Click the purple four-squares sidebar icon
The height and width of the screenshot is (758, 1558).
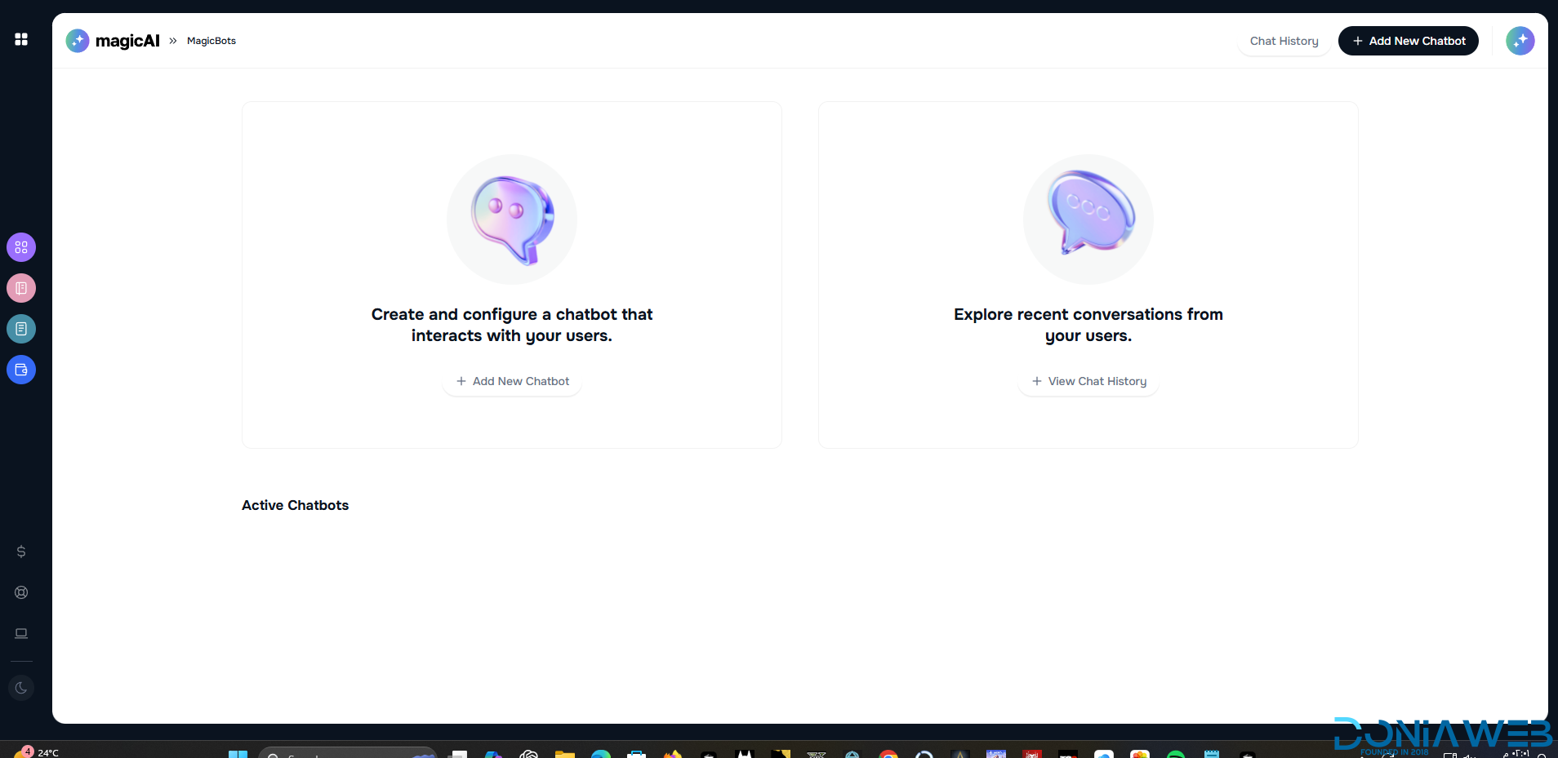[x=21, y=247]
